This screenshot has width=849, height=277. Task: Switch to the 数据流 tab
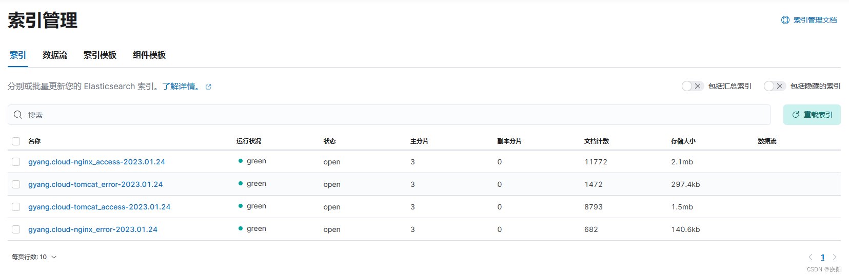55,55
